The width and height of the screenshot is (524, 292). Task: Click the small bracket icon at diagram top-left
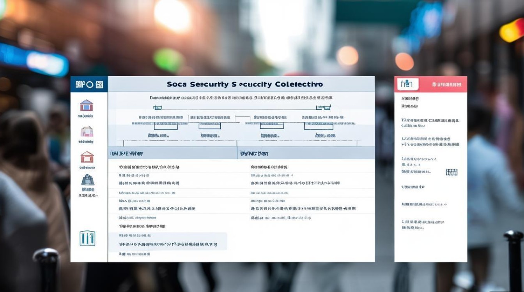tap(158, 107)
